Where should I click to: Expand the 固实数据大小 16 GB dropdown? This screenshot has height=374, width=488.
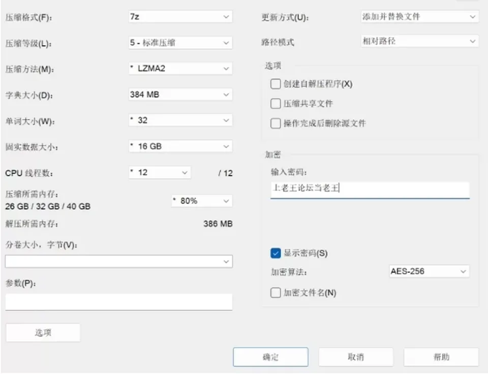180,146
